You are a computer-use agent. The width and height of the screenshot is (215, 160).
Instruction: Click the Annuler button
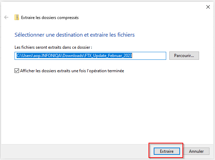(196, 151)
